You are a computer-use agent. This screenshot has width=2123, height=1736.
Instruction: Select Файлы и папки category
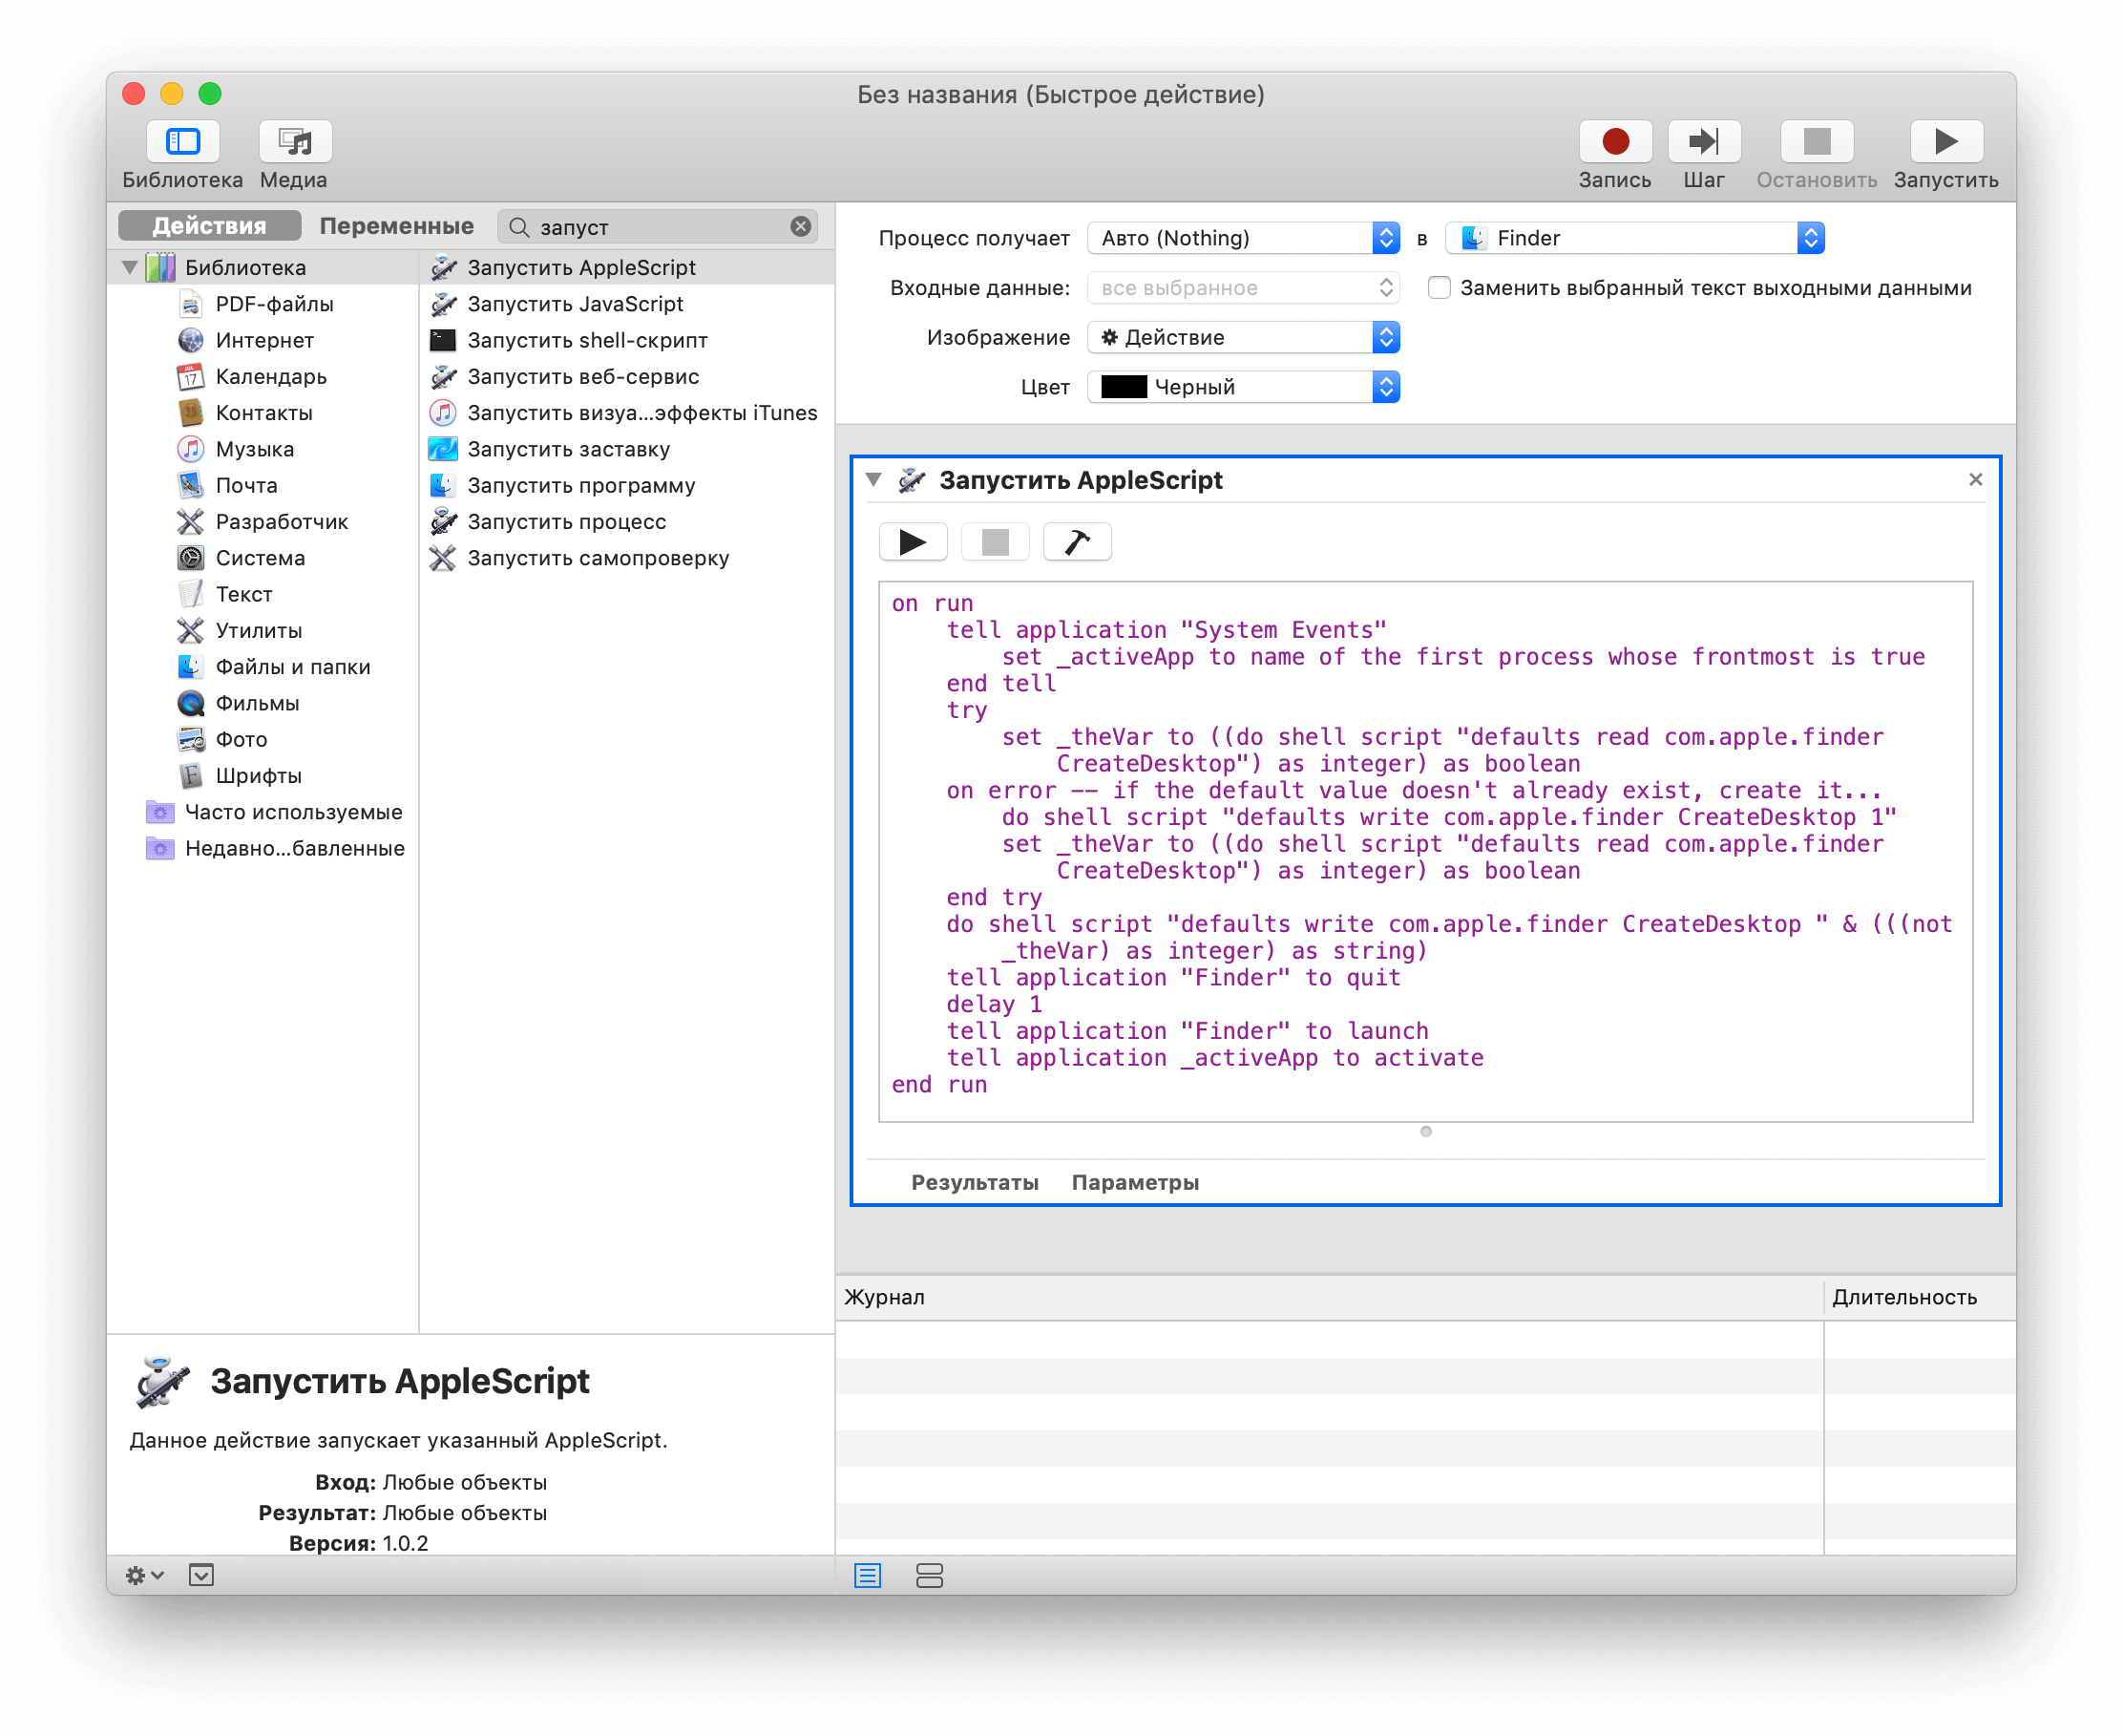(293, 667)
